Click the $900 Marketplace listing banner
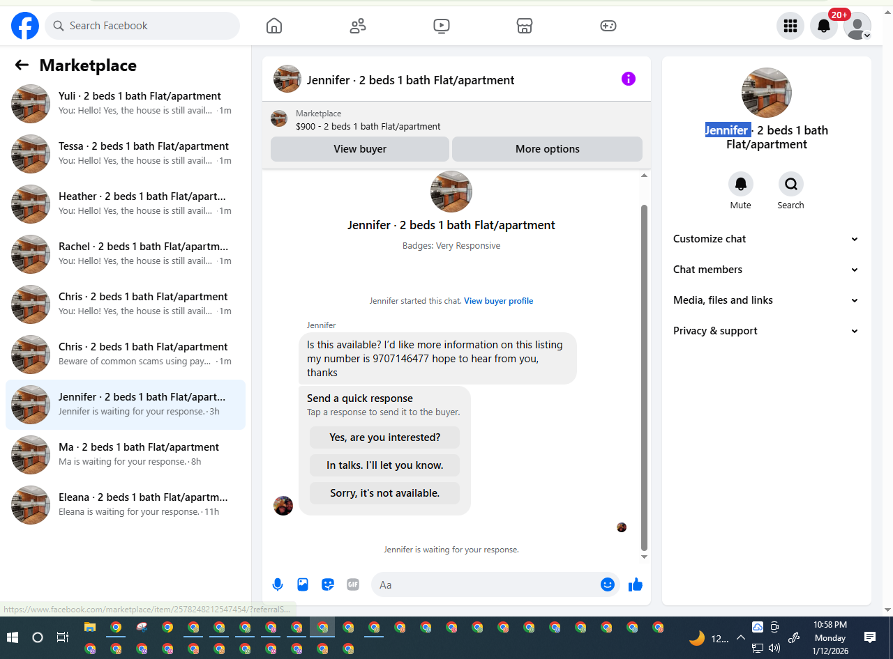 coord(456,119)
